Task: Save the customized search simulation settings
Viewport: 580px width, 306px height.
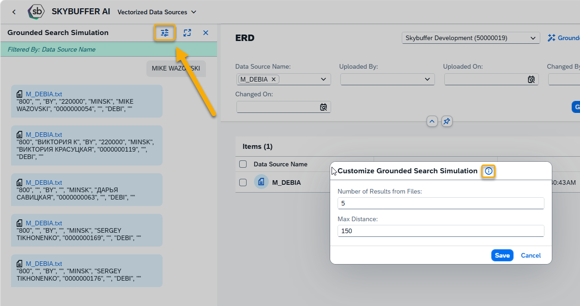Action: coord(502,255)
